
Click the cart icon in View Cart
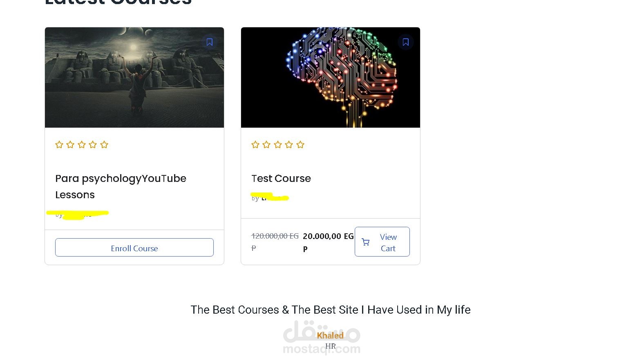pyautogui.click(x=366, y=242)
